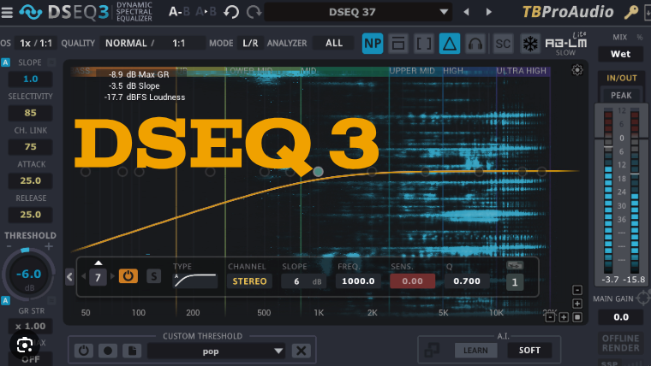
Task: Click threshold plus button
Action: pos(49,246)
